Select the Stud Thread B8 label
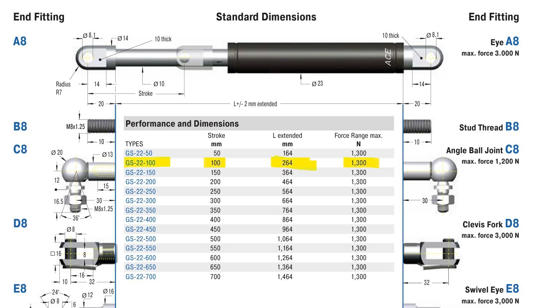This screenshot has width=554, height=308. pos(489,127)
